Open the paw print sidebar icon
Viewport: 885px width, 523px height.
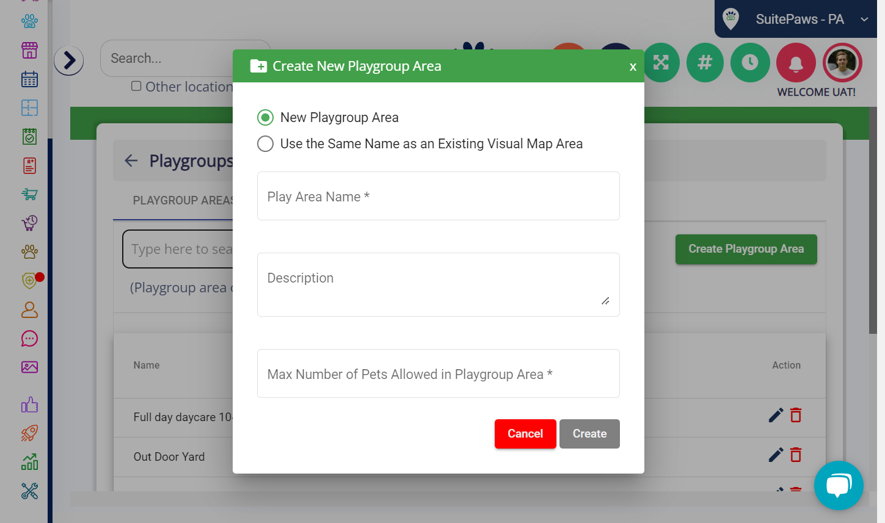(x=29, y=251)
